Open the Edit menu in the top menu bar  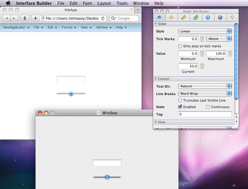coord(73,3)
